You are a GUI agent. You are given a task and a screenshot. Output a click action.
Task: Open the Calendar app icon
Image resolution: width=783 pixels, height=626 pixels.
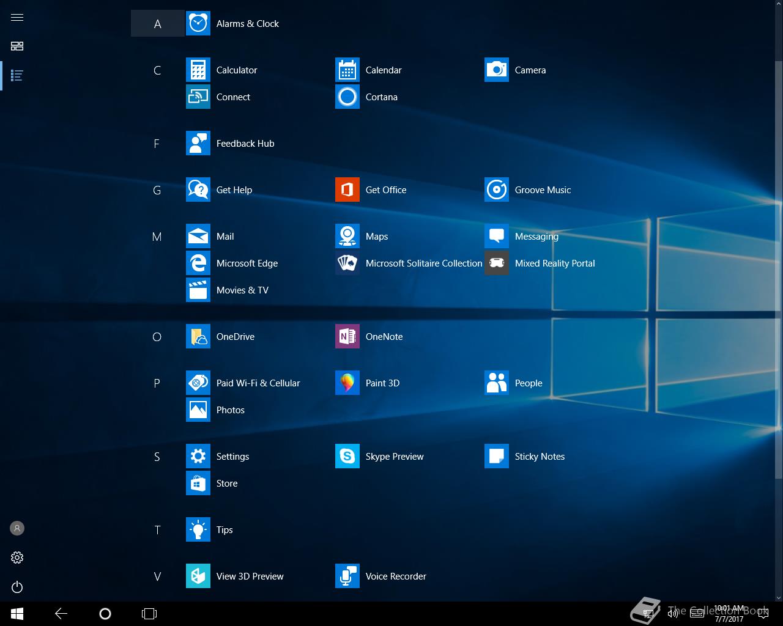(x=347, y=70)
